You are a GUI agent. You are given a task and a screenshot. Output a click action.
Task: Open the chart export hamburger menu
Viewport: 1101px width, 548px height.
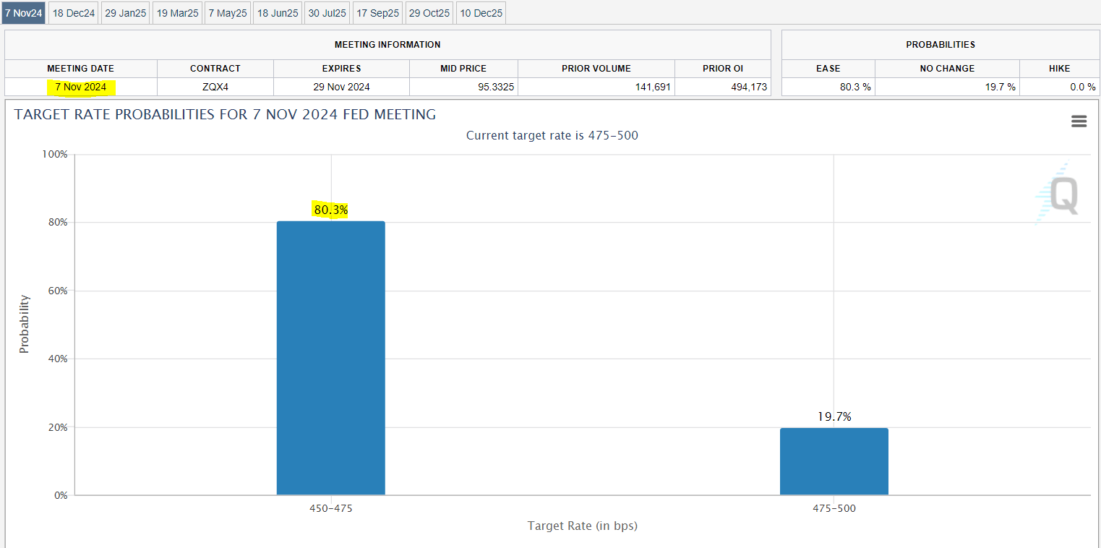pyautogui.click(x=1079, y=121)
